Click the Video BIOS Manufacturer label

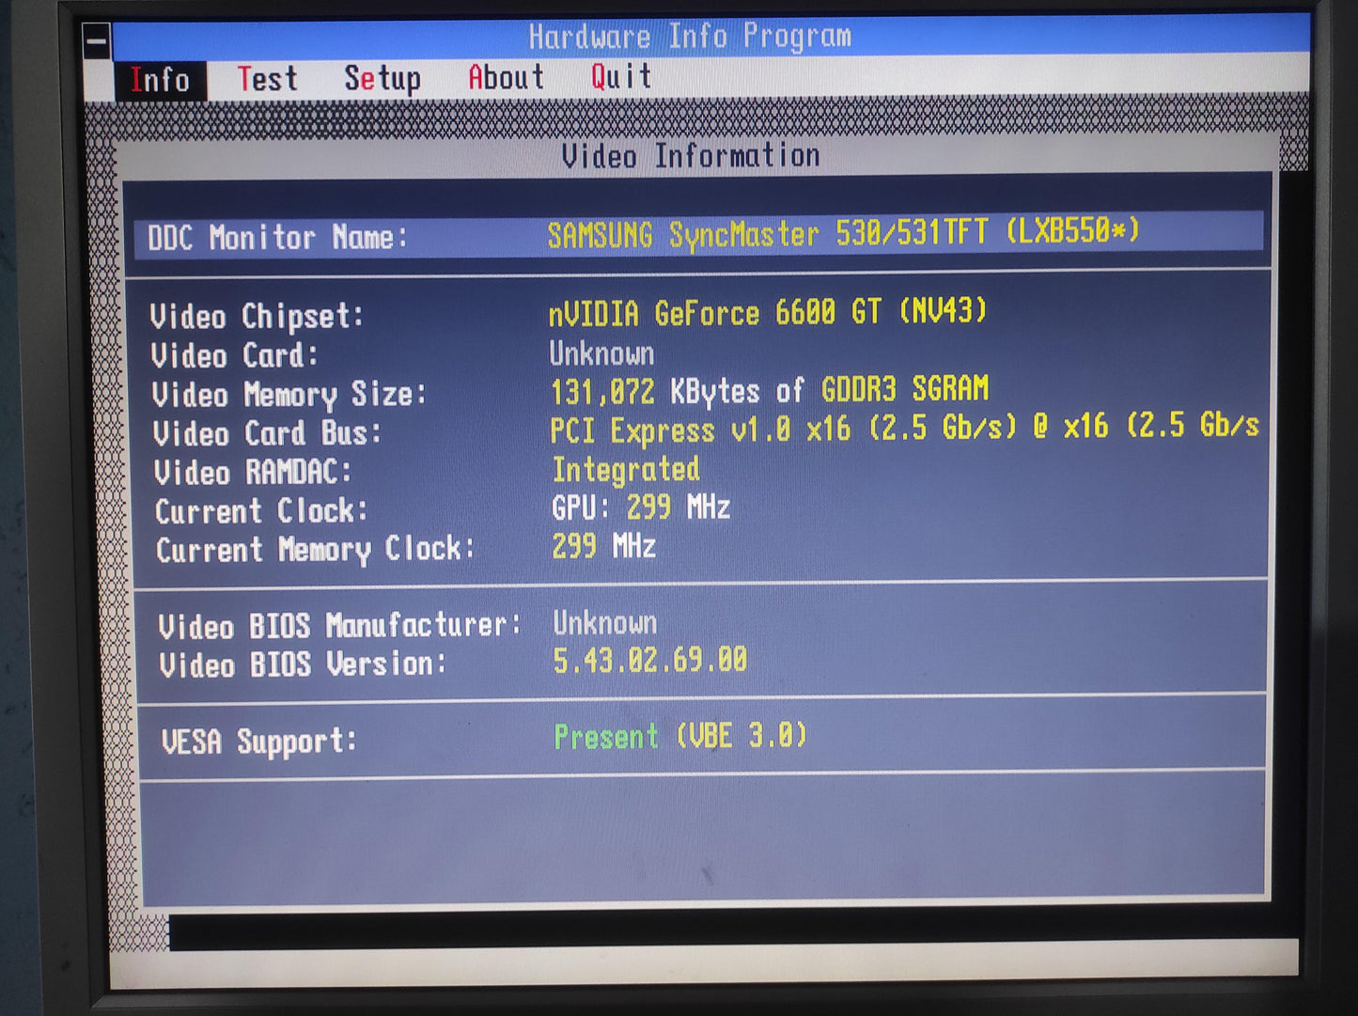coord(339,625)
